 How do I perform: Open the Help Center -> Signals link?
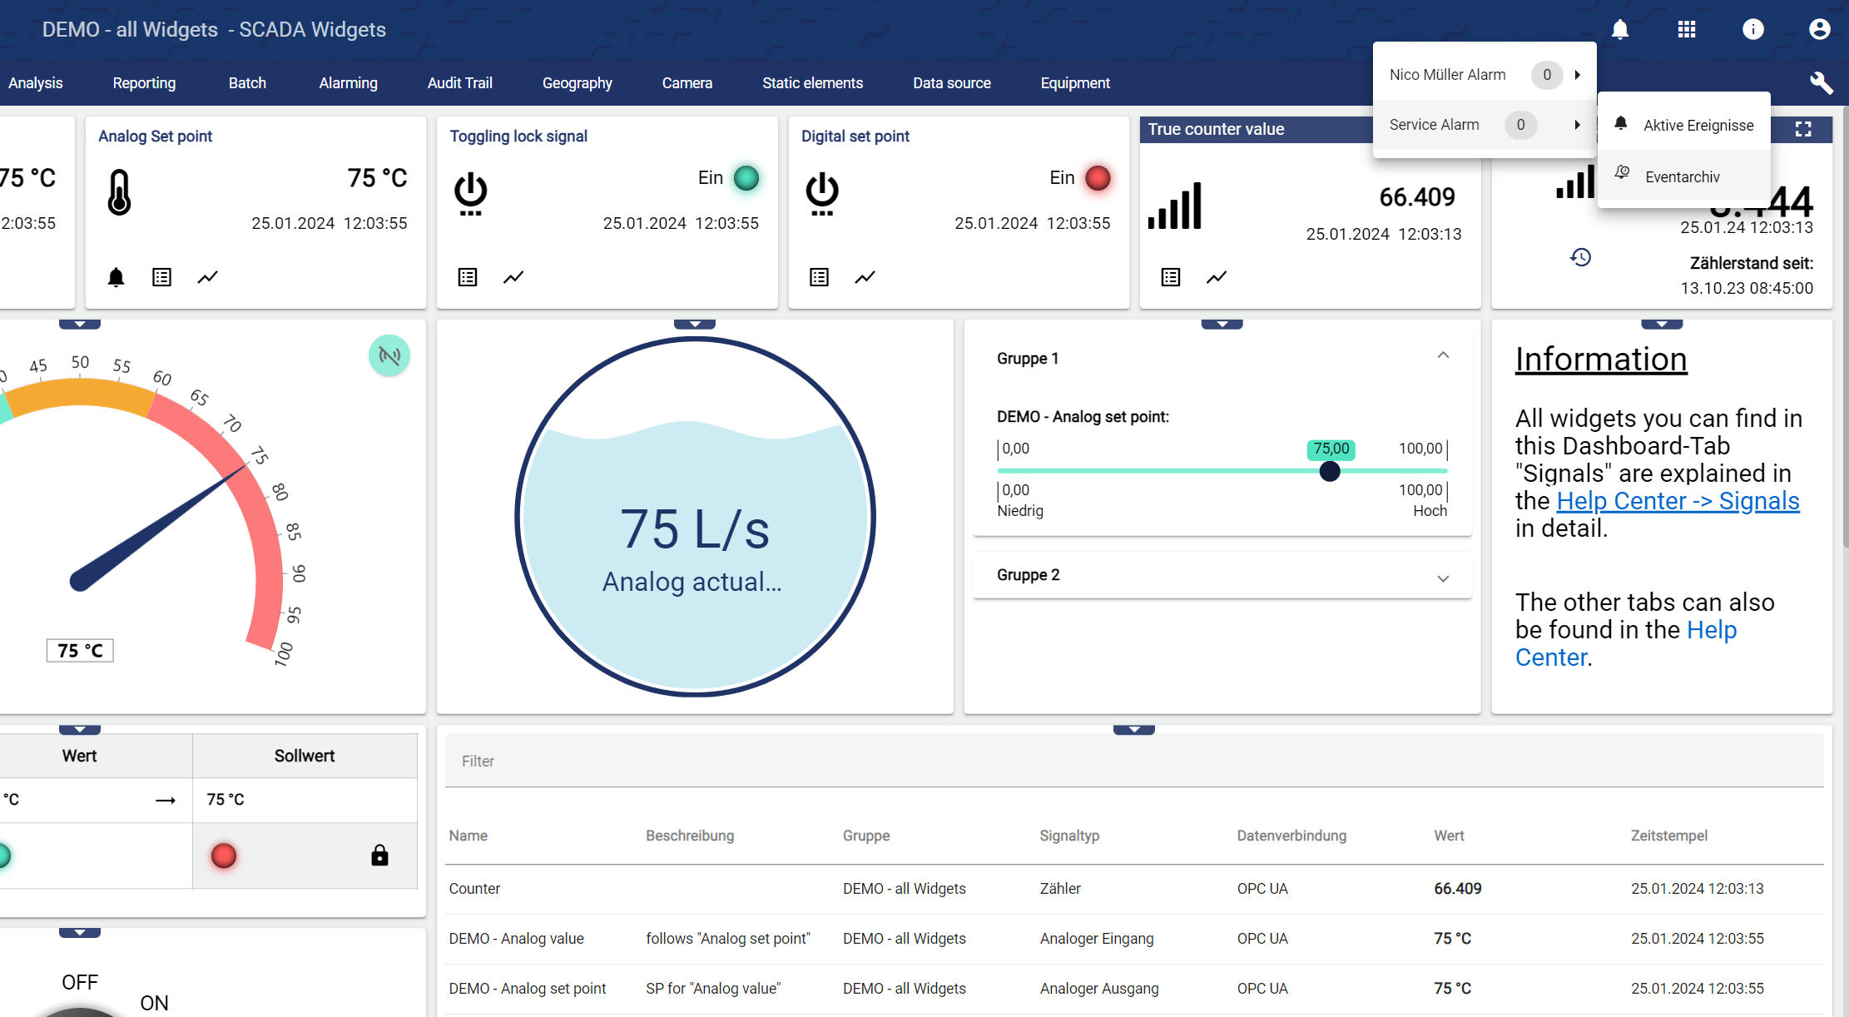pos(1678,501)
